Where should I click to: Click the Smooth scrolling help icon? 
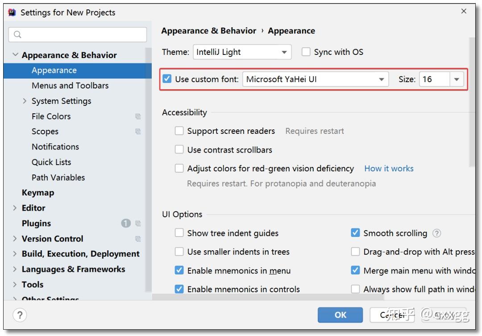[437, 233]
